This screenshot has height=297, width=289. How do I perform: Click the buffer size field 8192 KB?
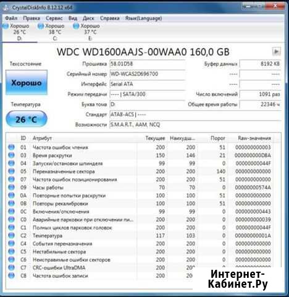pyautogui.click(x=260, y=64)
